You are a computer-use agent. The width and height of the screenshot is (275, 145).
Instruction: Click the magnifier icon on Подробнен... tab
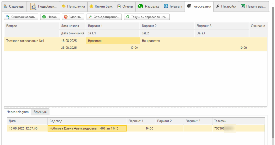coord(33,6)
